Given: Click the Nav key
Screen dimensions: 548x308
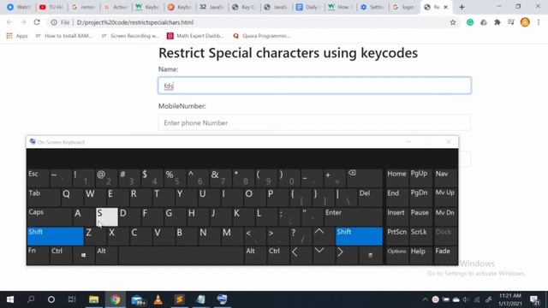Looking at the screenshot, I should (445, 178).
